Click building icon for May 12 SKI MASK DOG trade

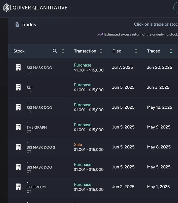click(x=18, y=107)
